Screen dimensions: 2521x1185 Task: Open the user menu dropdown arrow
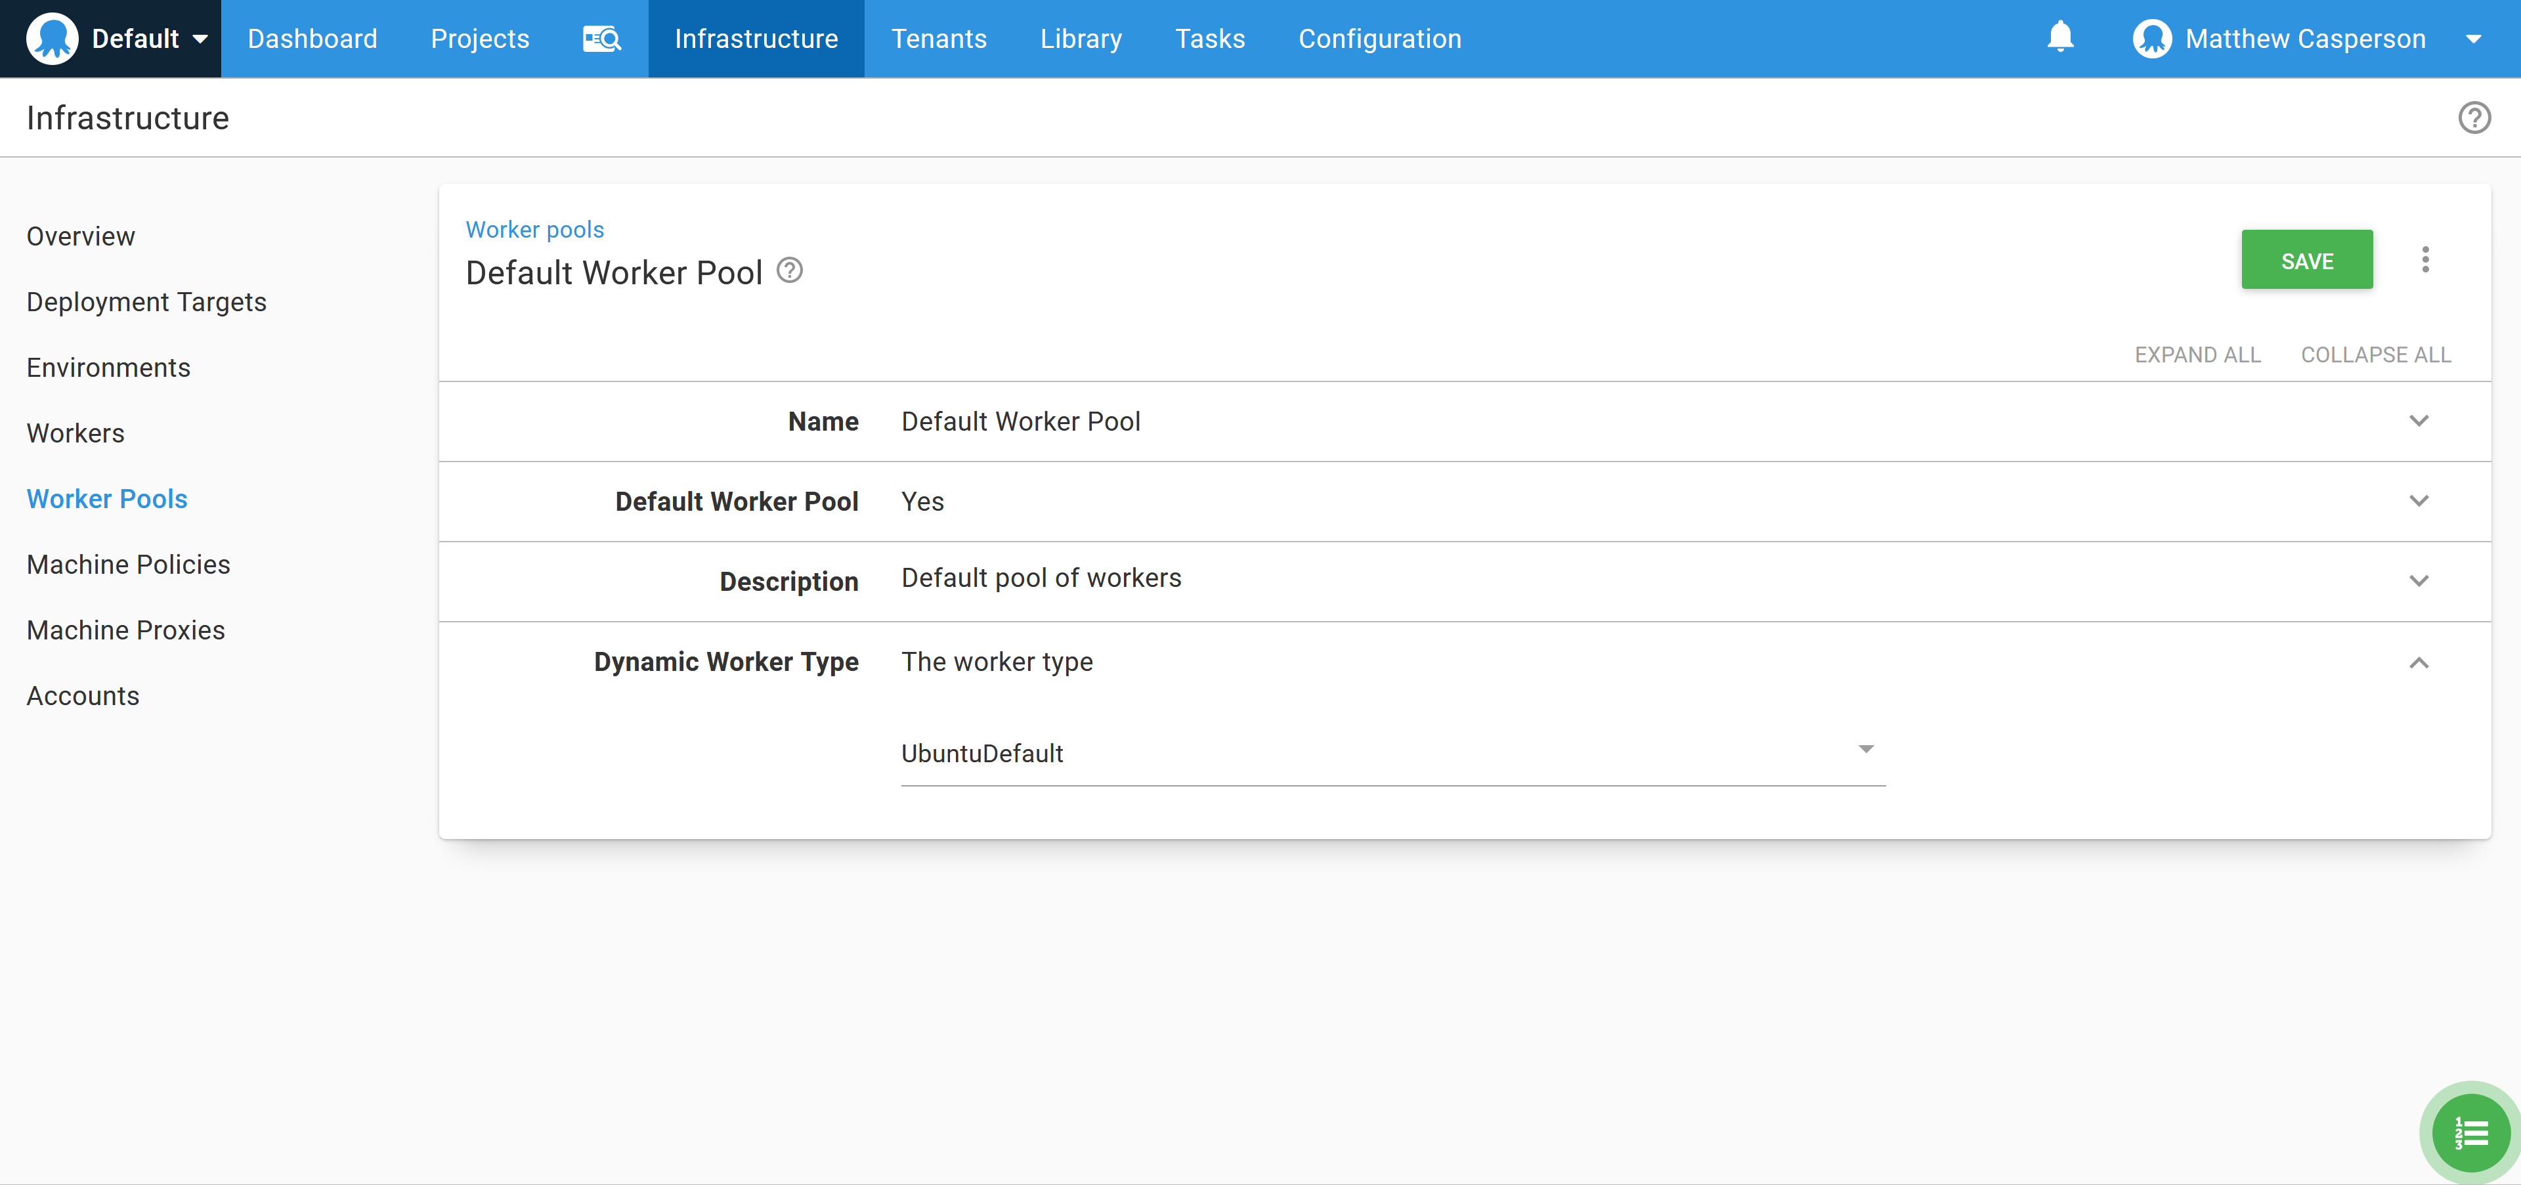point(2473,39)
